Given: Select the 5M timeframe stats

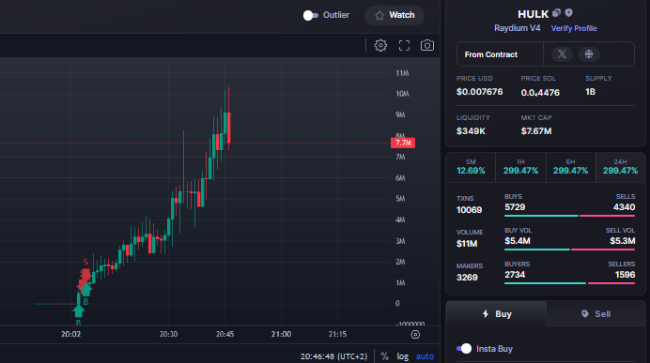Looking at the screenshot, I should 471,167.
